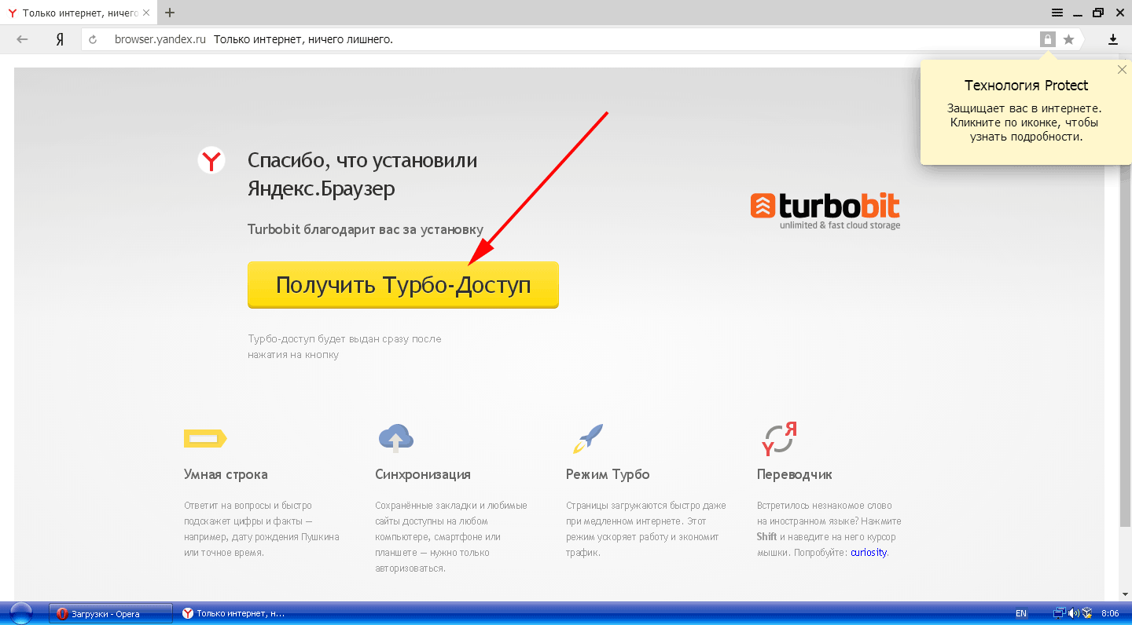
Task: Select the Yandex Browser taskbar item
Action: pyautogui.click(x=234, y=613)
